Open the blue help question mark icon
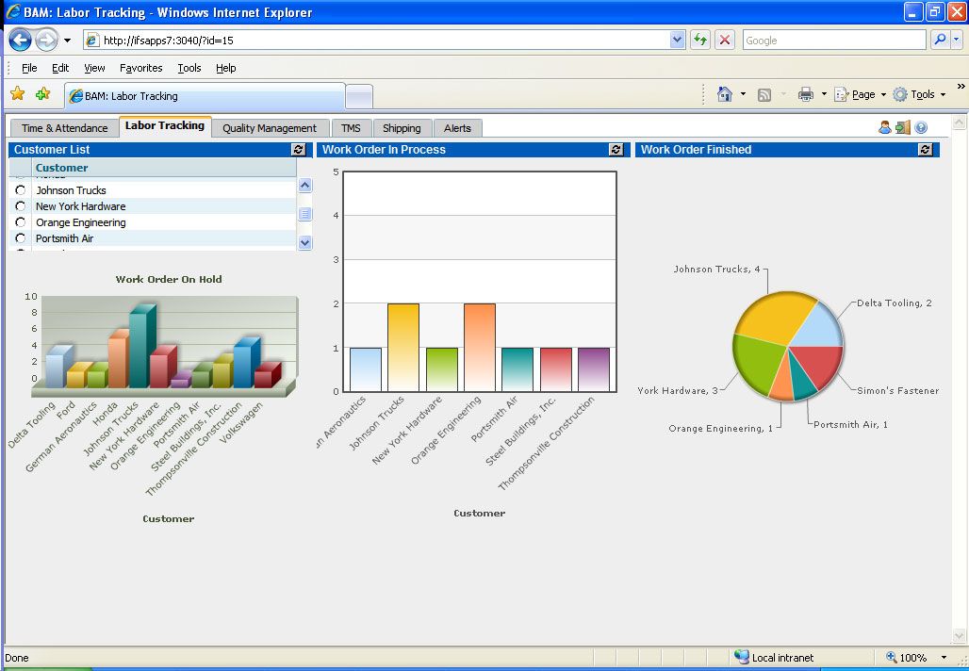The image size is (969, 671). (921, 128)
